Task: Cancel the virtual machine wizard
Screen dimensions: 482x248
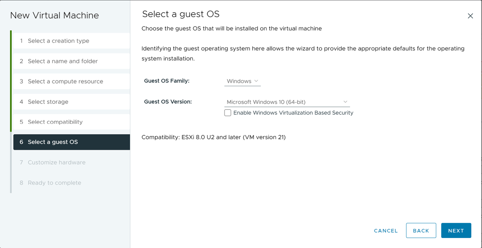Action: pos(386,231)
